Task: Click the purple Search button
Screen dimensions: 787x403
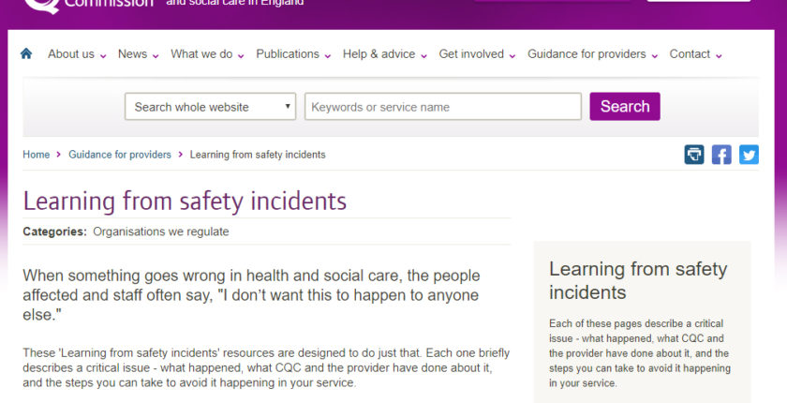Action: [x=625, y=107]
